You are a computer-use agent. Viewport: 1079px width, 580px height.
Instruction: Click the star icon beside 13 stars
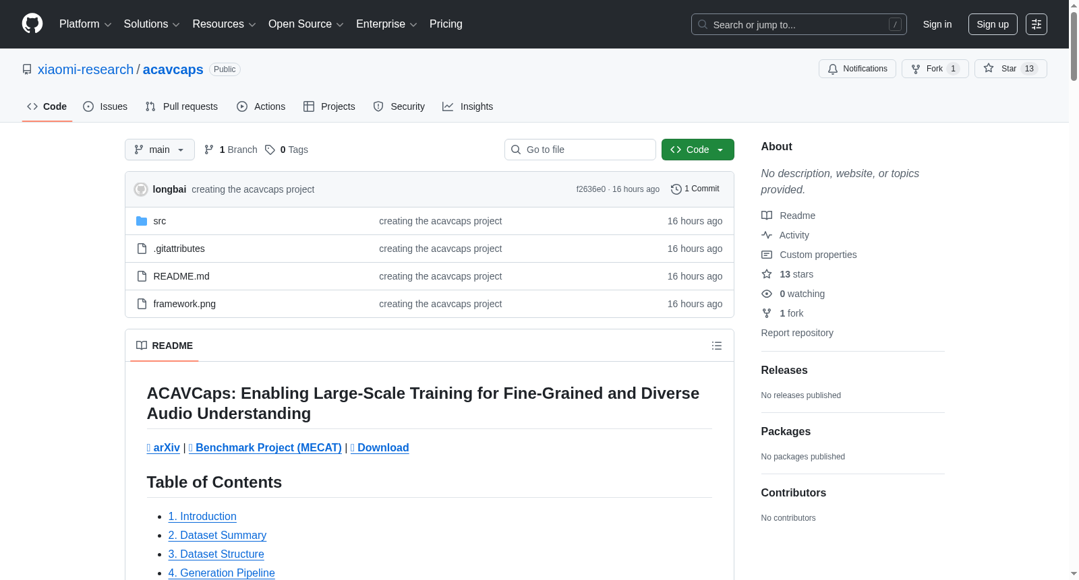(x=767, y=274)
